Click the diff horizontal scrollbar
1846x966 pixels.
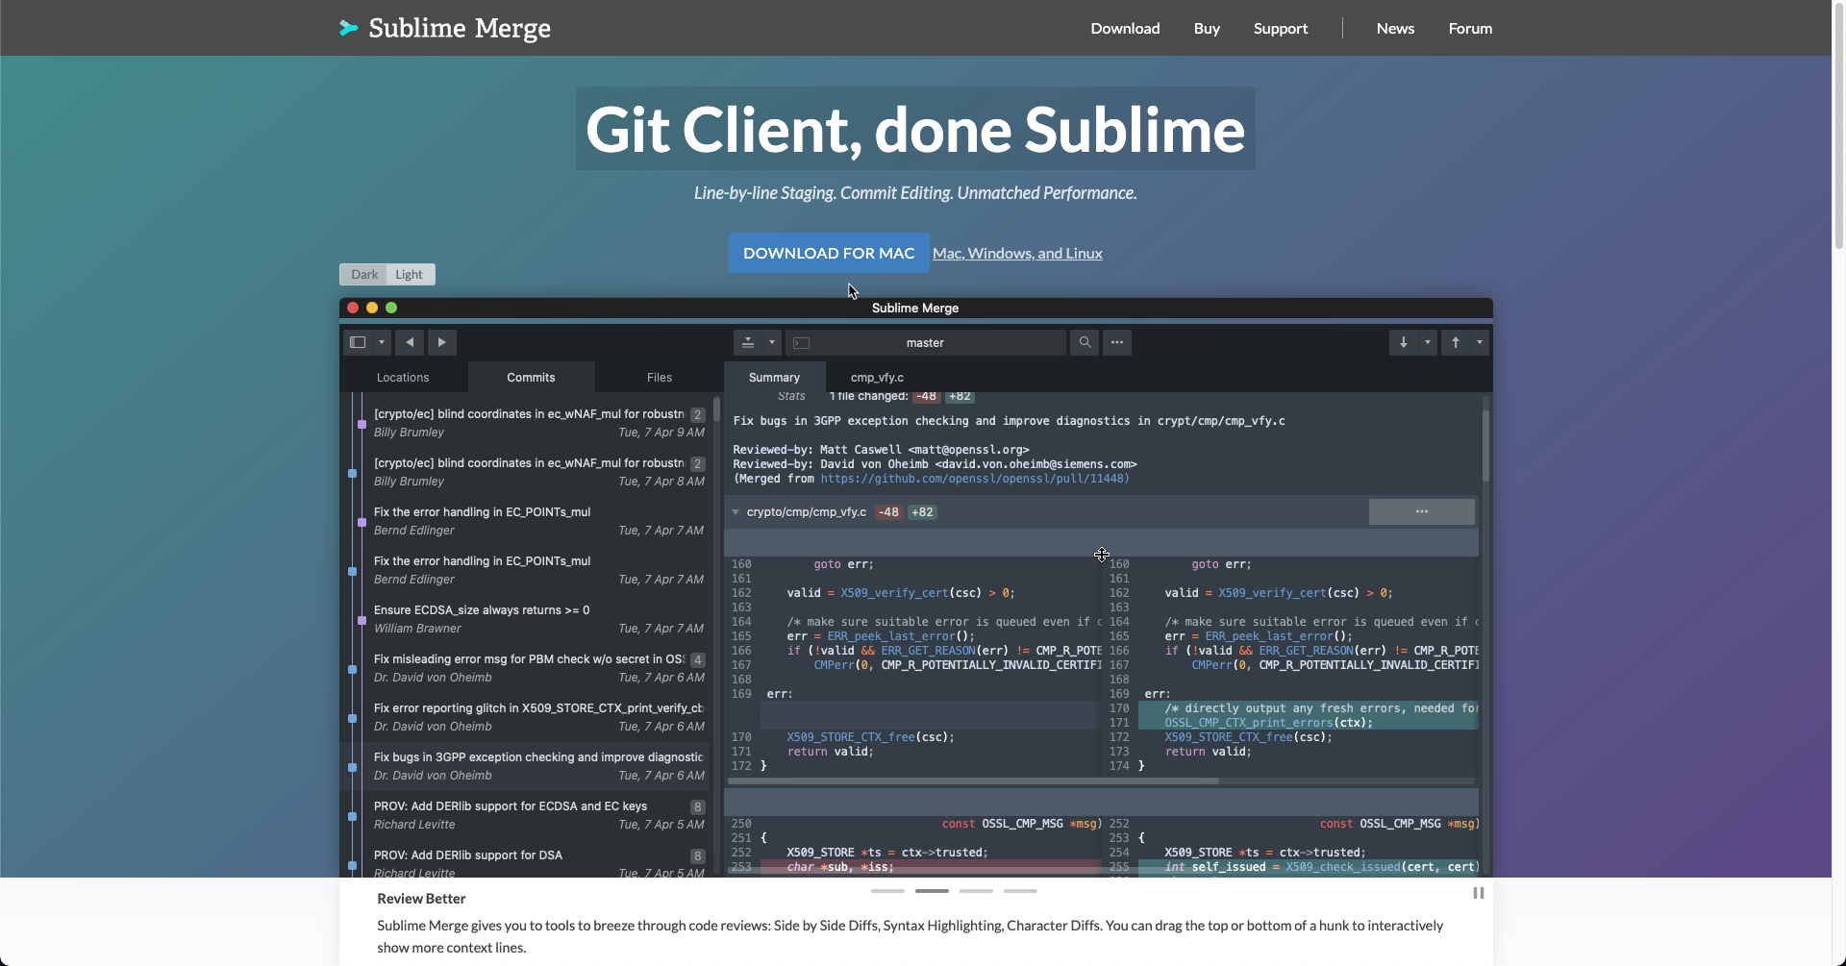click(x=974, y=780)
